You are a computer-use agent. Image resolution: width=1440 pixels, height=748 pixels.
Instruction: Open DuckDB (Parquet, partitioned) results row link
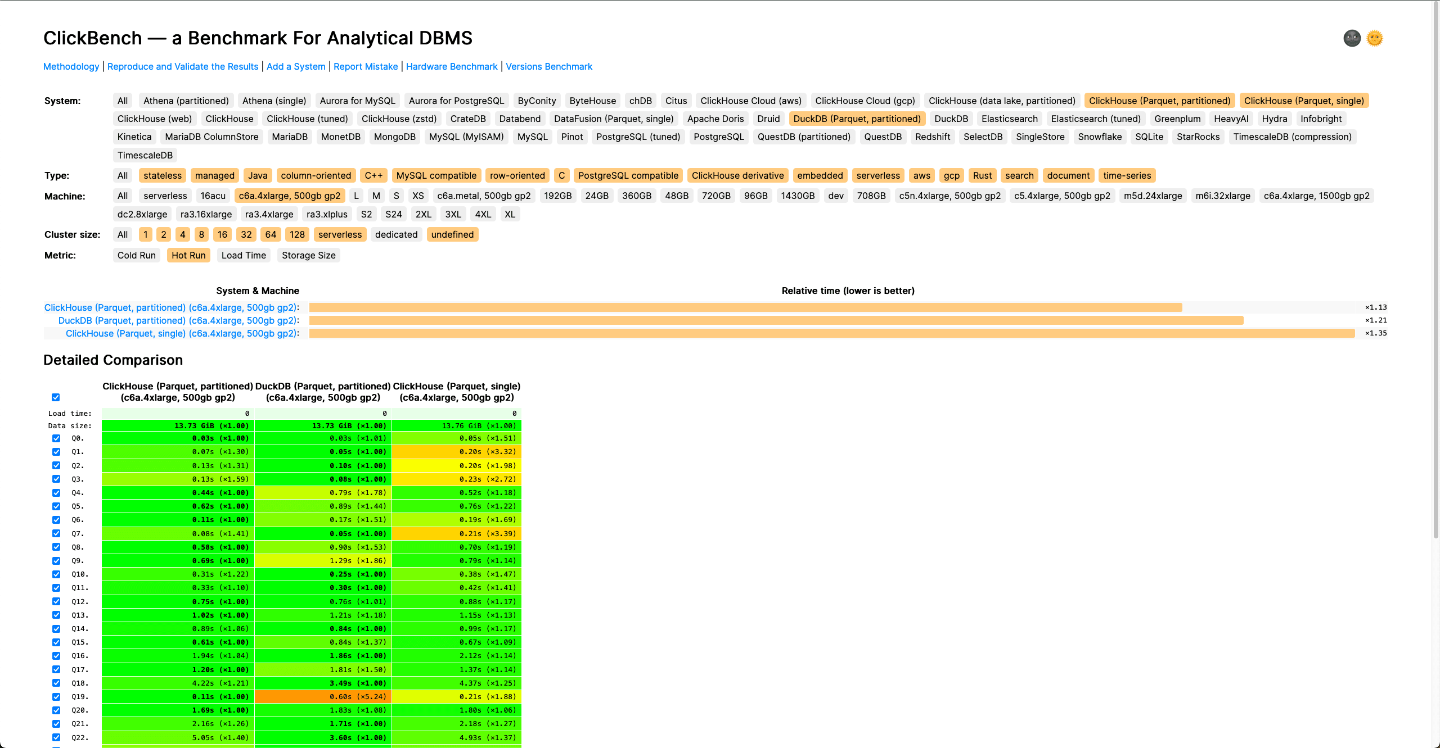[178, 320]
